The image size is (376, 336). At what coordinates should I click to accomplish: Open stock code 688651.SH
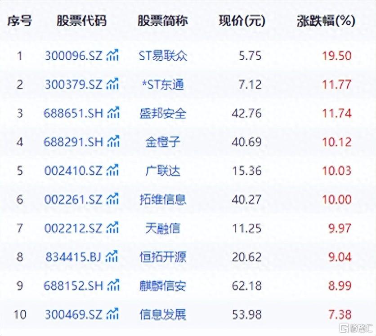click(73, 113)
